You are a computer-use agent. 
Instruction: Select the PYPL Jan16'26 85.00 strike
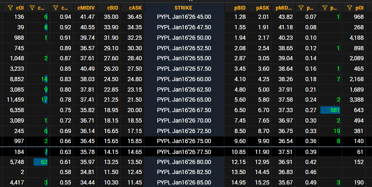click(x=184, y=183)
